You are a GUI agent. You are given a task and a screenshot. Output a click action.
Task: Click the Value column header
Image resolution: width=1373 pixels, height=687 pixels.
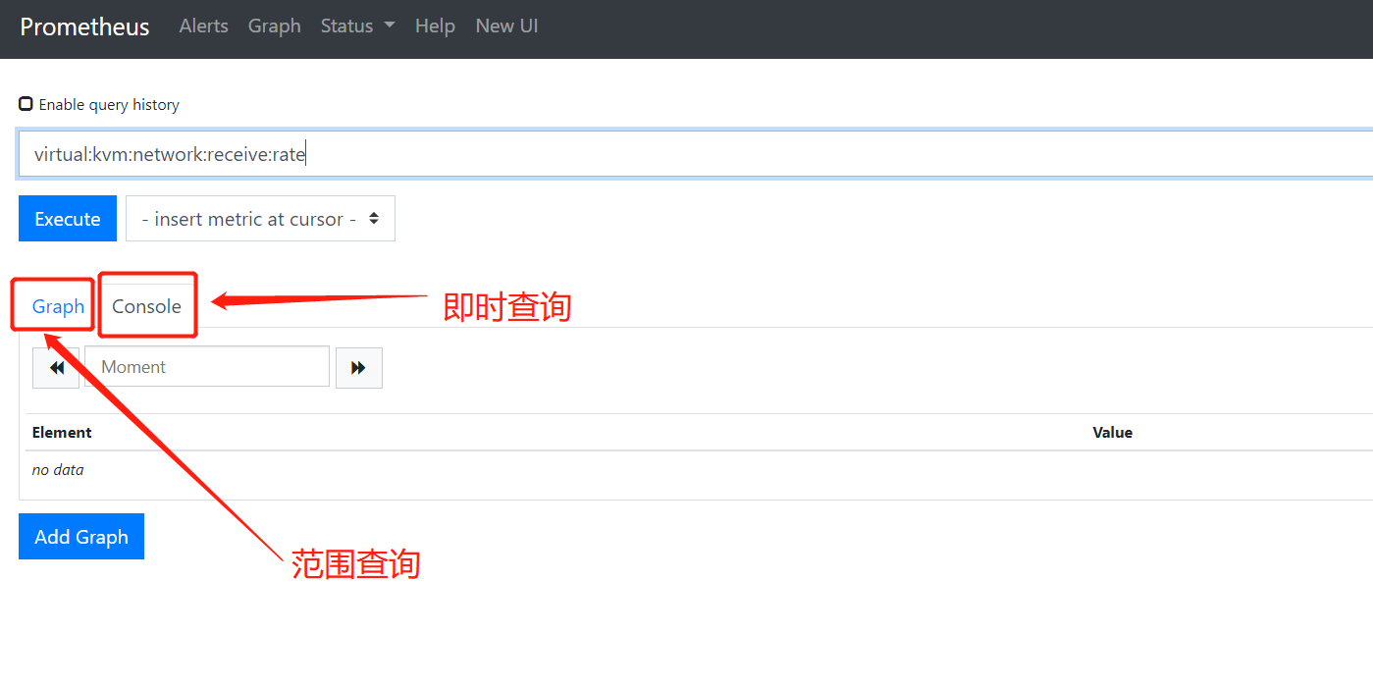click(1112, 432)
